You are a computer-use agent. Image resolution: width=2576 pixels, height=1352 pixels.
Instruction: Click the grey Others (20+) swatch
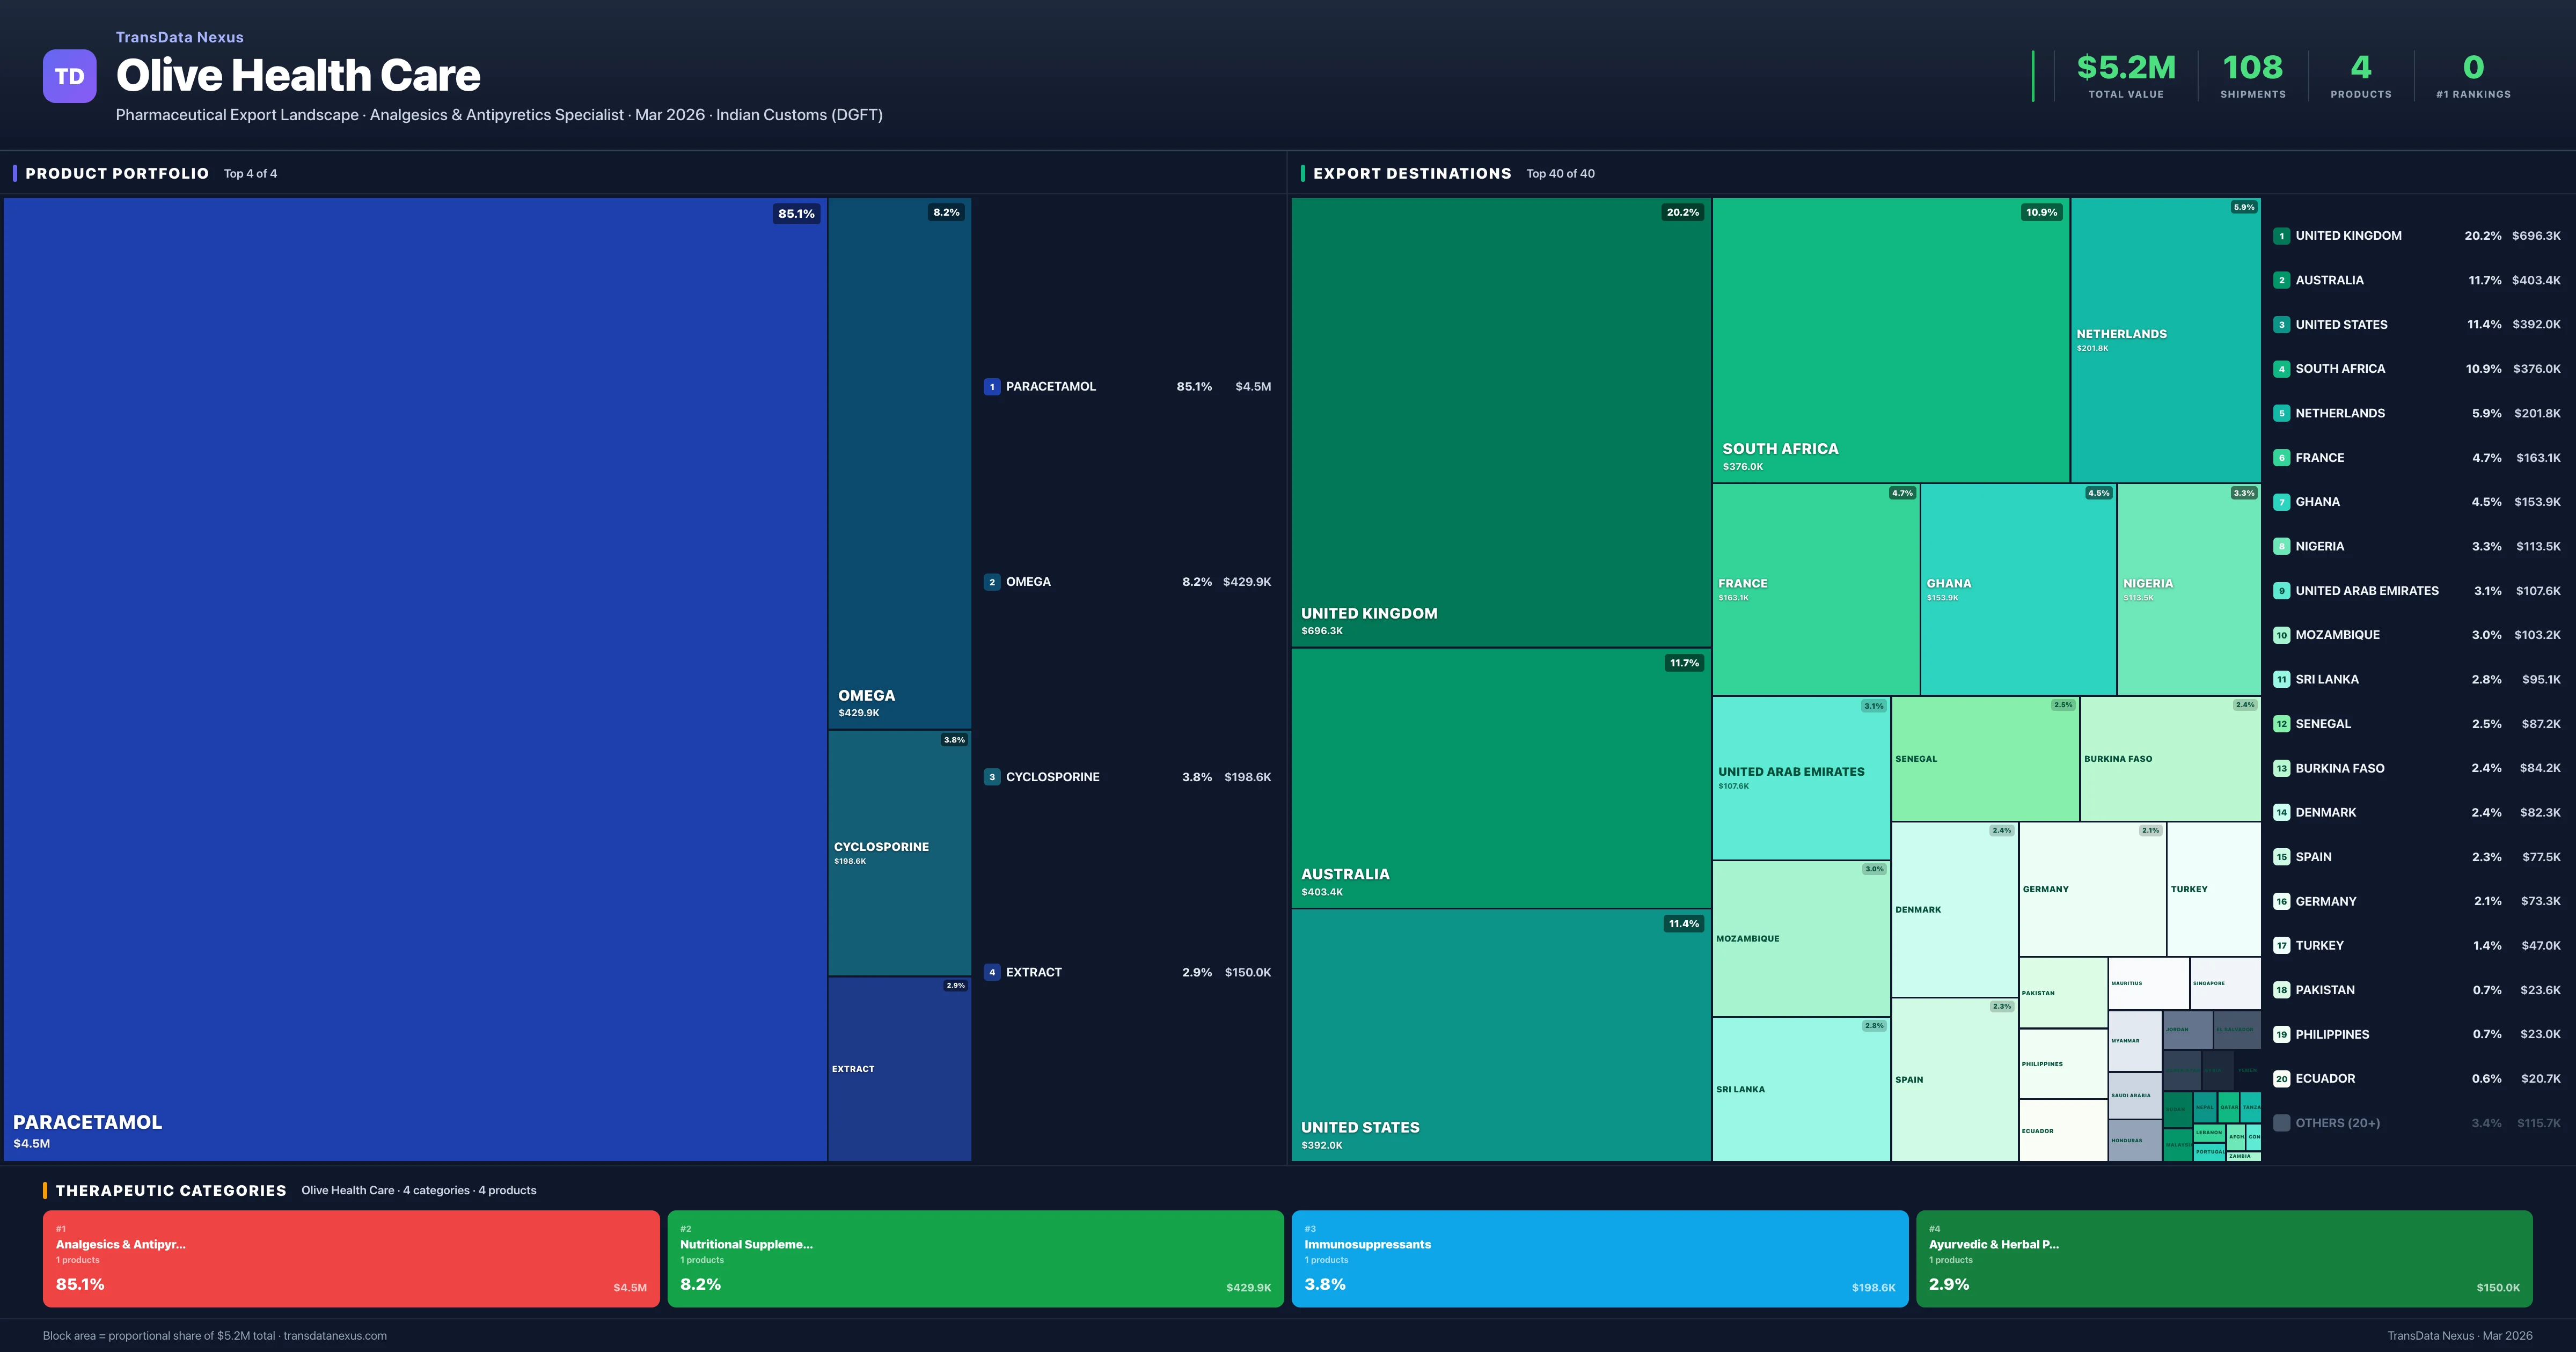click(2281, 1123)
